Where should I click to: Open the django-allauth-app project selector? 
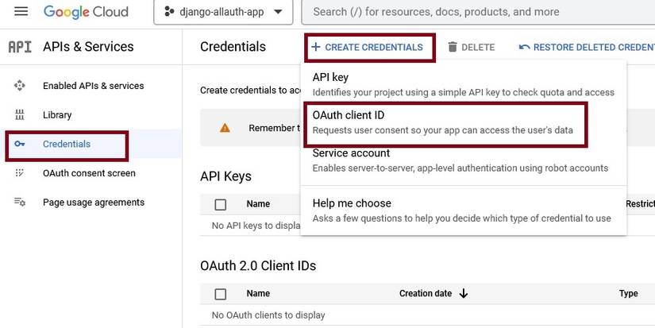coord(223,13)
